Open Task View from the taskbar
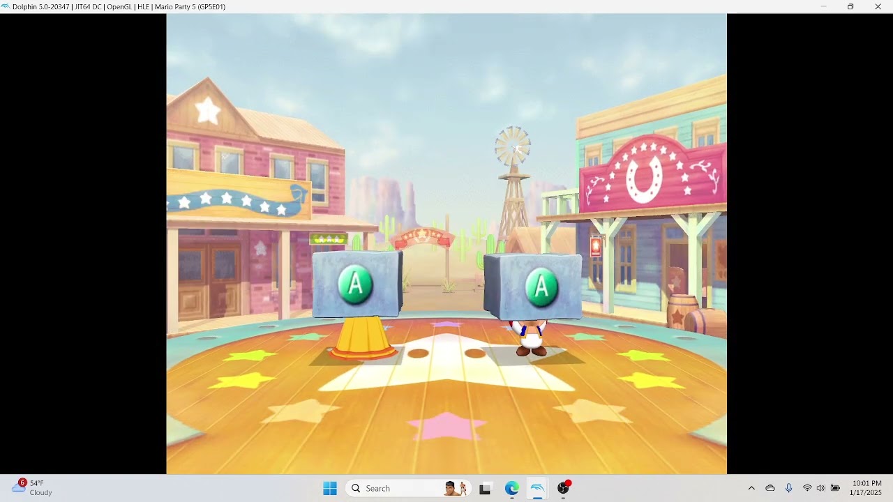This screenshot has height=502, width=893. 485,488
